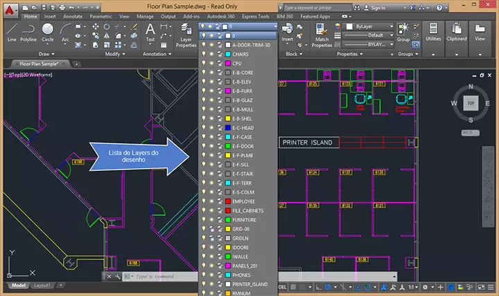Click the Sign In button
Screen dimensions: 499x296
pyautogui.click(x=379, y=6)
